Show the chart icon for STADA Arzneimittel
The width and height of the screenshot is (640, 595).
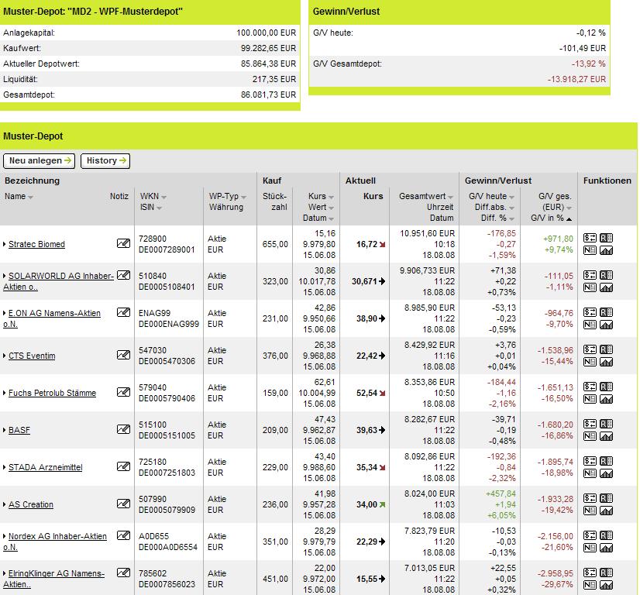(x=606, y=473)
